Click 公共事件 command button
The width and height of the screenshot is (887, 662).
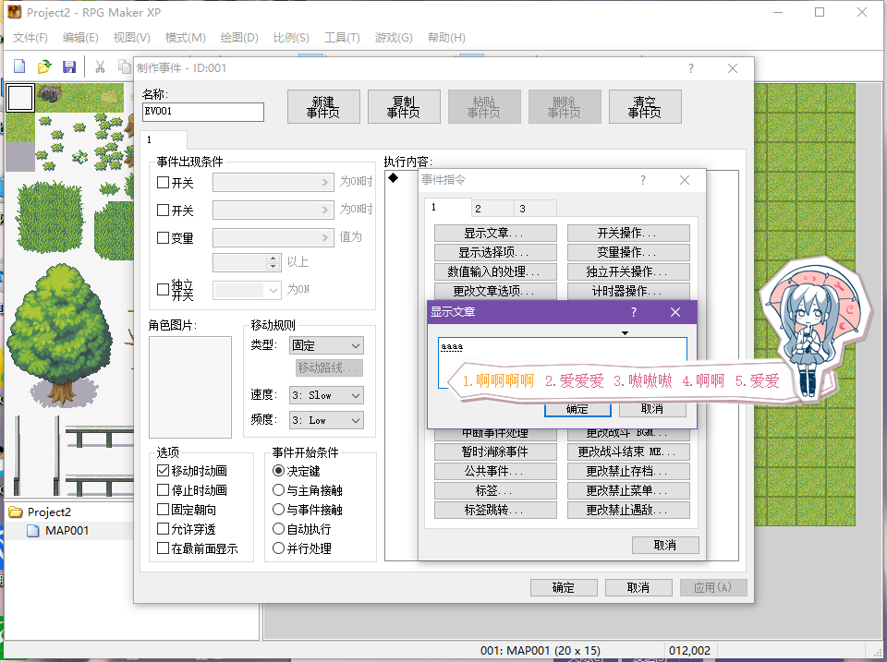click(495, 471)
